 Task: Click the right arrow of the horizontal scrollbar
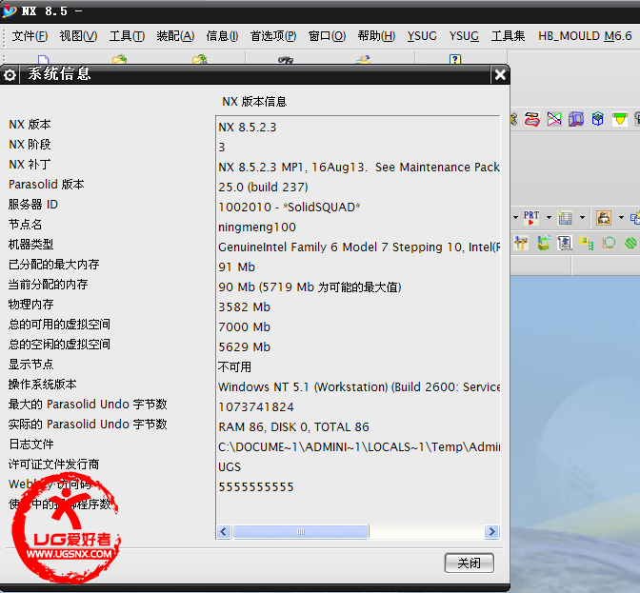(491, 531)
